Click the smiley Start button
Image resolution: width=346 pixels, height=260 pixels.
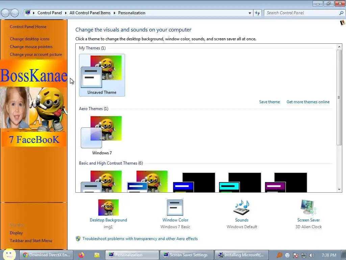pos(9,254)
